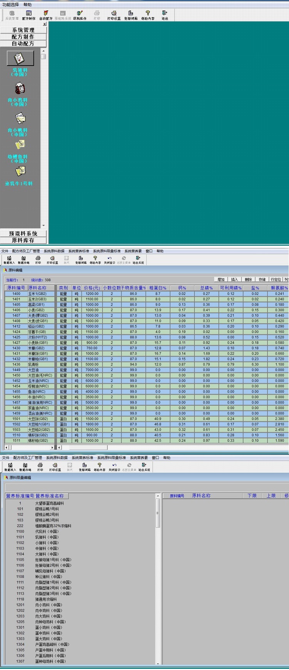Viewport: 289px width, 670px height.
Task: Click sidebar scrollbar up arrow
Action: [44, 51]
